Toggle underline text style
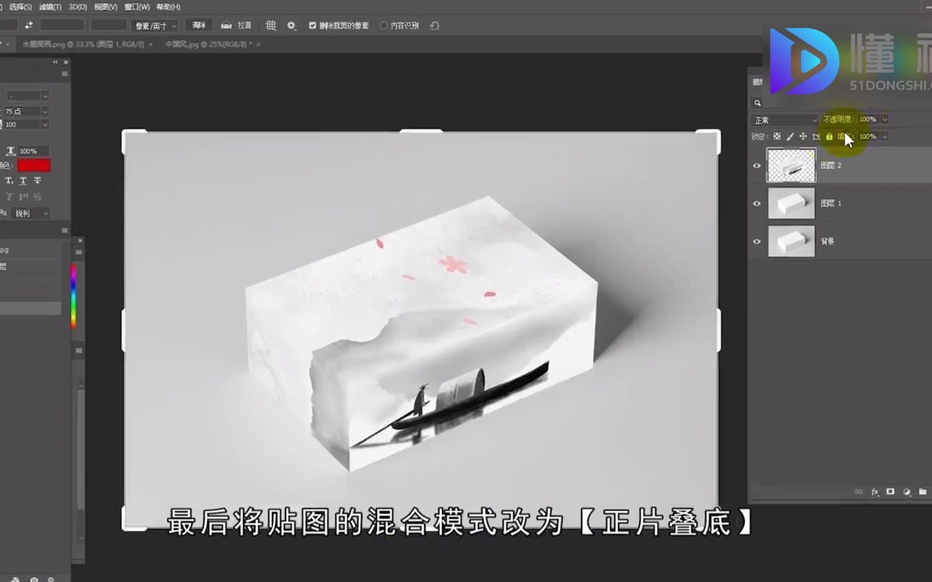 pyautogui.click(x=23, y=181)
